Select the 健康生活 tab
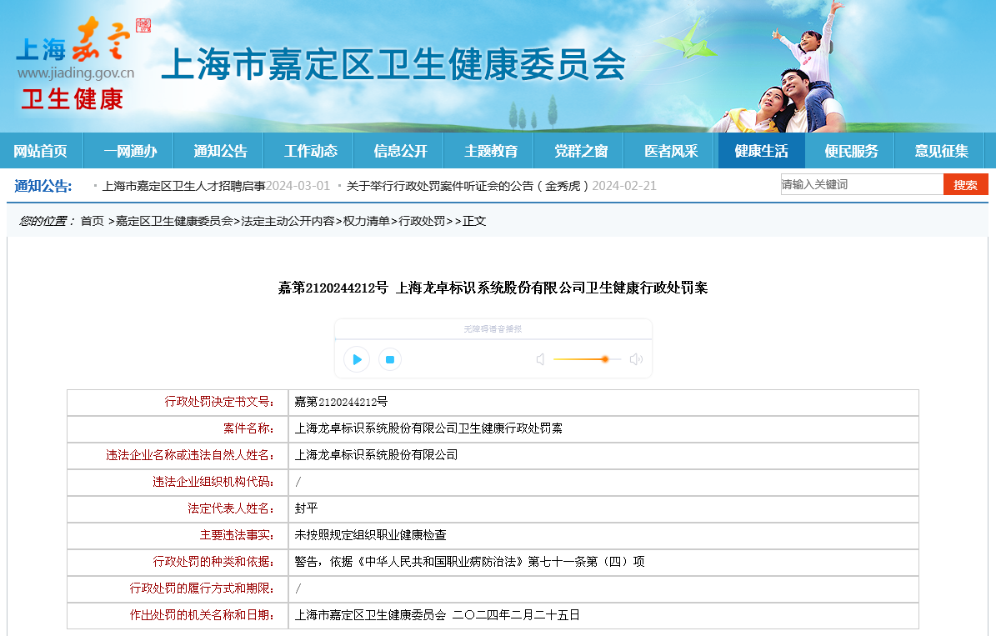The height and width of the screenshot is (636, 996). click(x=761, y=151)
